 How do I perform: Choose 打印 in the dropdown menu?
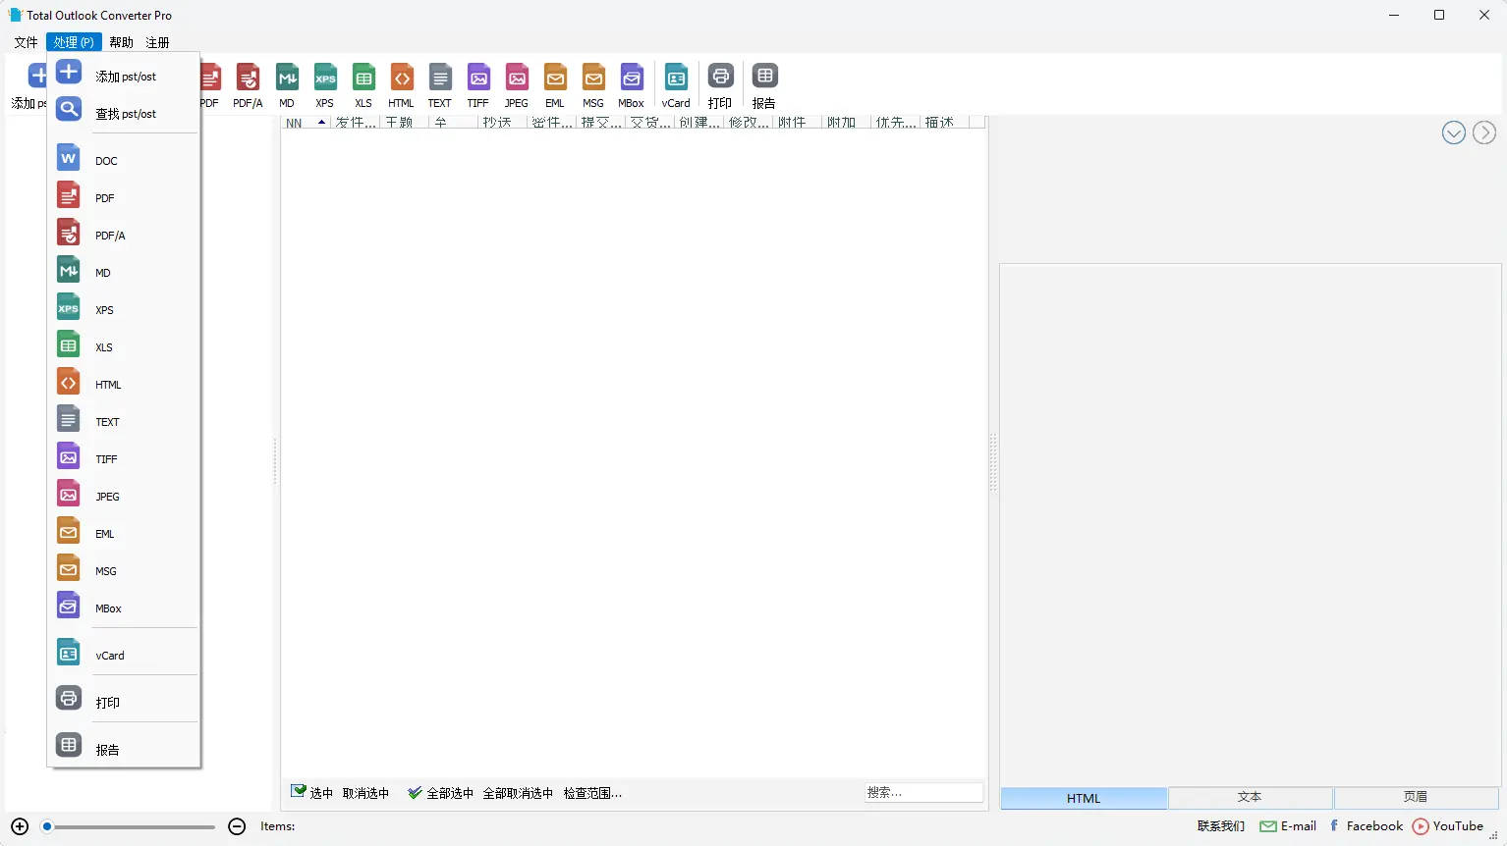tap(124, 703)
